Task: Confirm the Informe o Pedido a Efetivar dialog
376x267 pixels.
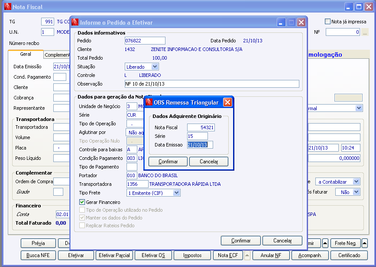Action: click(240, 241)
